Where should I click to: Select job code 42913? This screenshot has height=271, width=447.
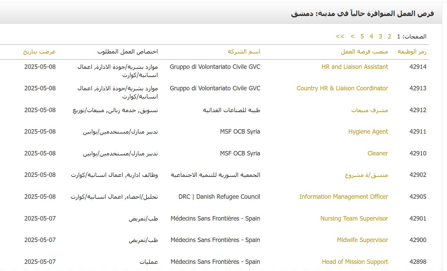(418, 88)
